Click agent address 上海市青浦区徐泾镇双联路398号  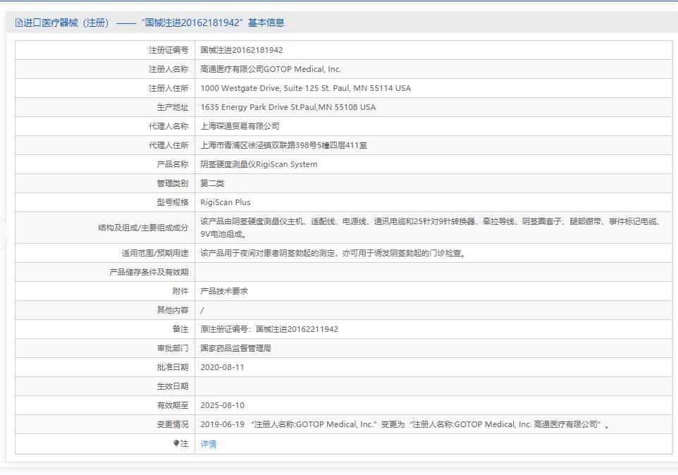[283, 145]
